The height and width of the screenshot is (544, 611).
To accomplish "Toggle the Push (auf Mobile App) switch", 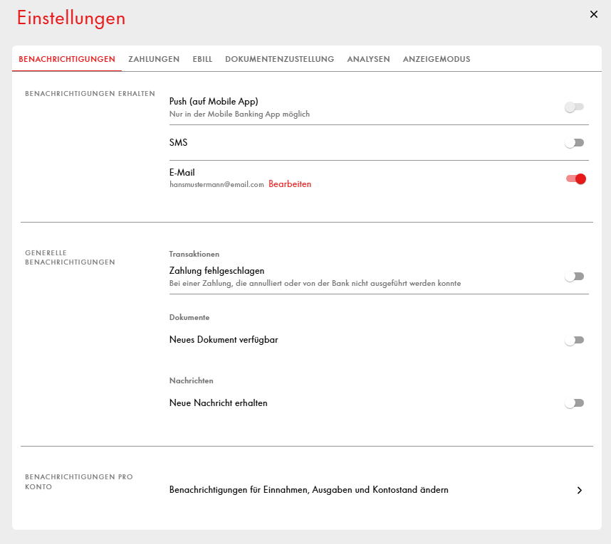I will (574, 107).
